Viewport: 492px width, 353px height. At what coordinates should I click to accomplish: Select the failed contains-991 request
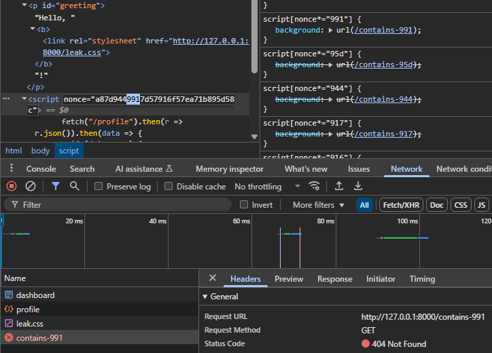point(99,337)
